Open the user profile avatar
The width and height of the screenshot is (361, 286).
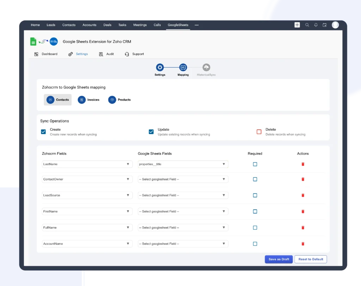click(x=335, y=25)
